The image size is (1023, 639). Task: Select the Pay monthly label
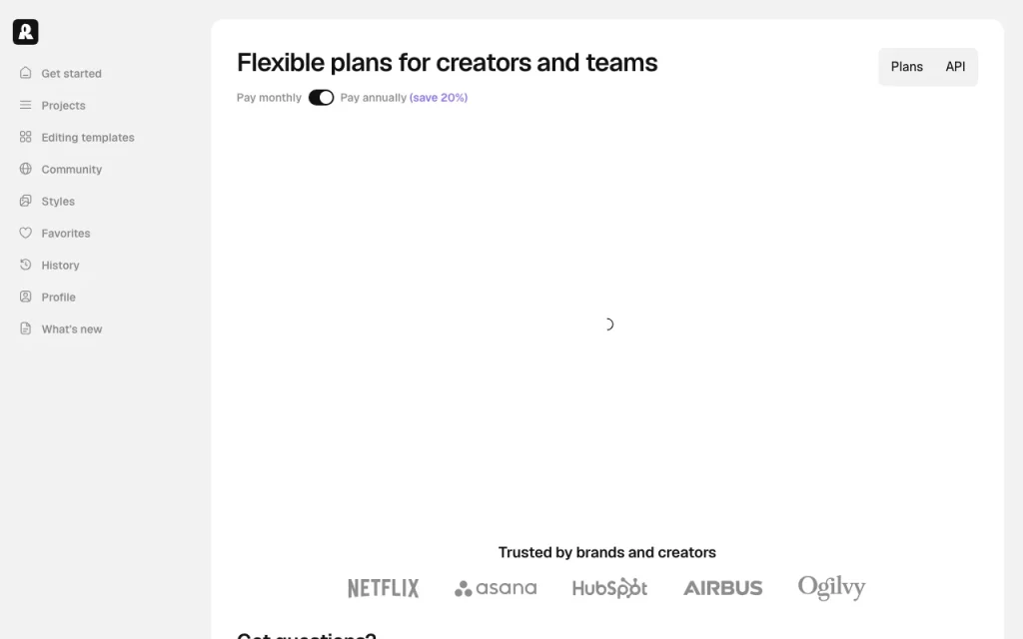(269, 98)
